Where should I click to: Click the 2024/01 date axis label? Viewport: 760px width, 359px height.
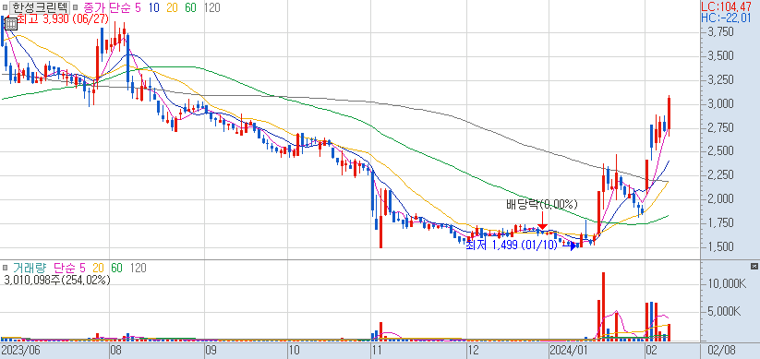click(x=568, y=350)
